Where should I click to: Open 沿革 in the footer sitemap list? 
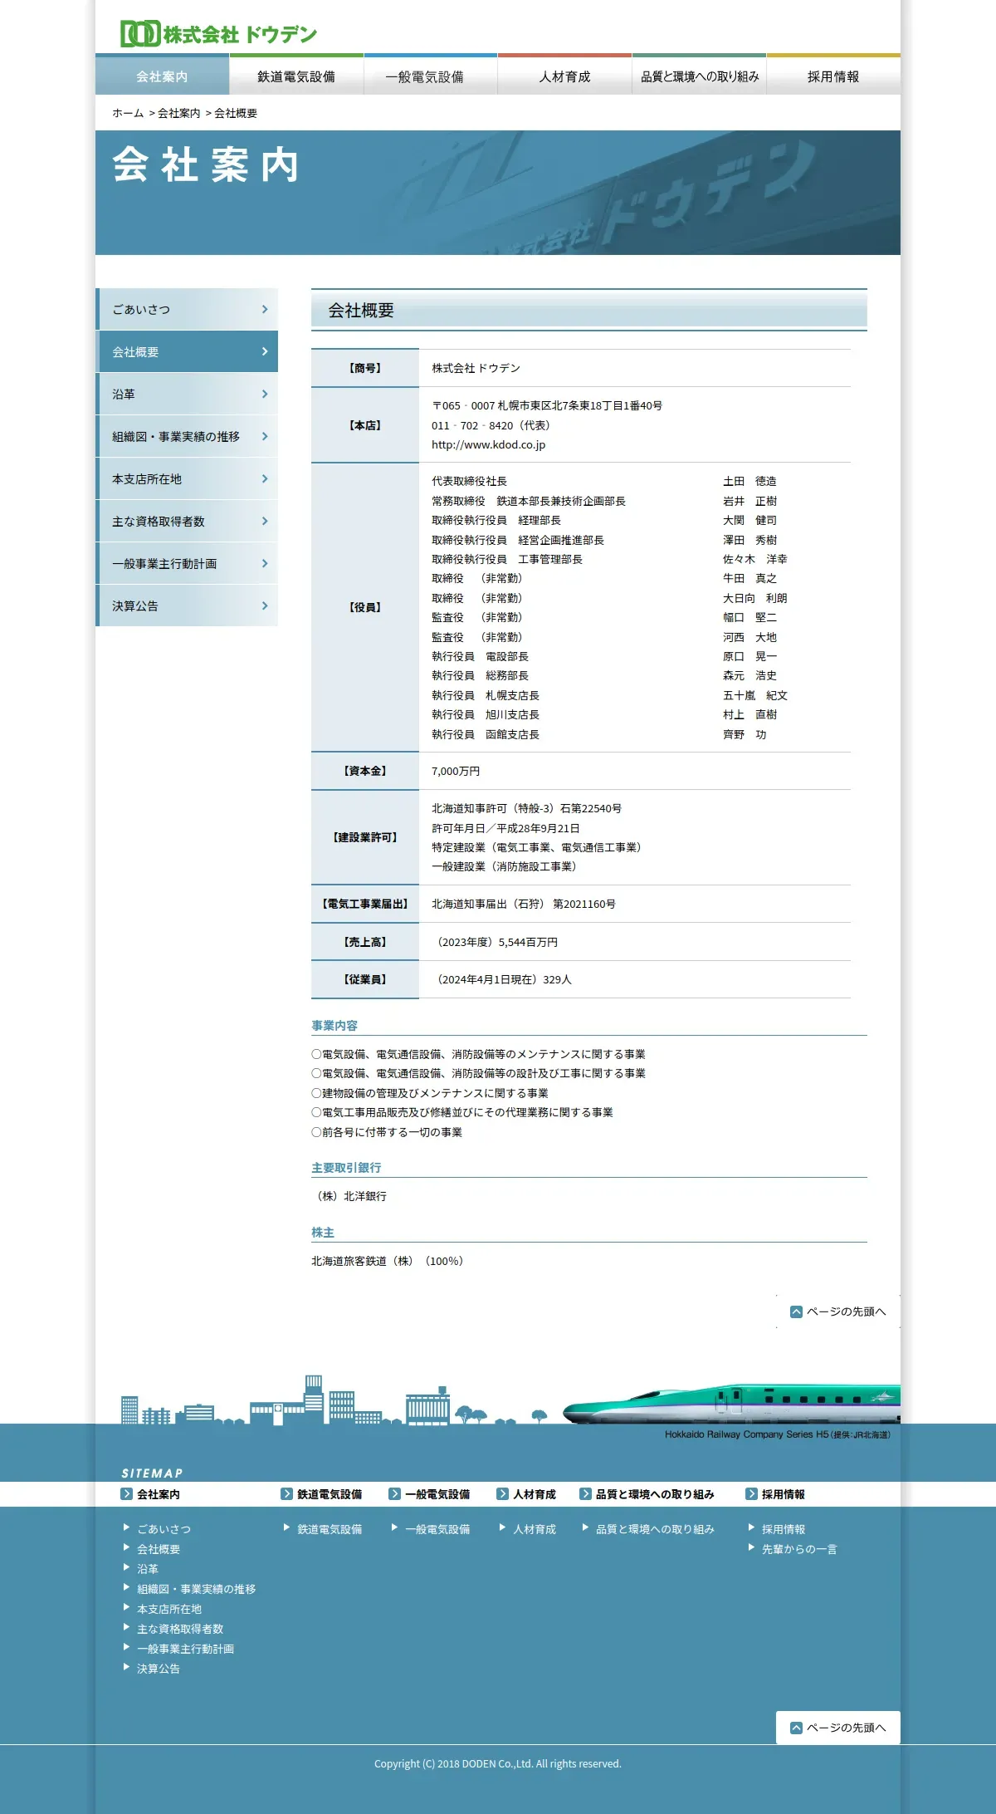(148, 1569)
